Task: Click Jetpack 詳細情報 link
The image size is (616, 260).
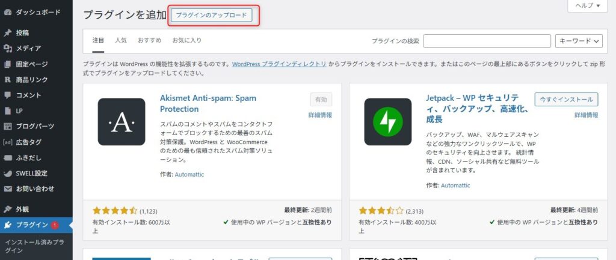Action: pos(586,115)
